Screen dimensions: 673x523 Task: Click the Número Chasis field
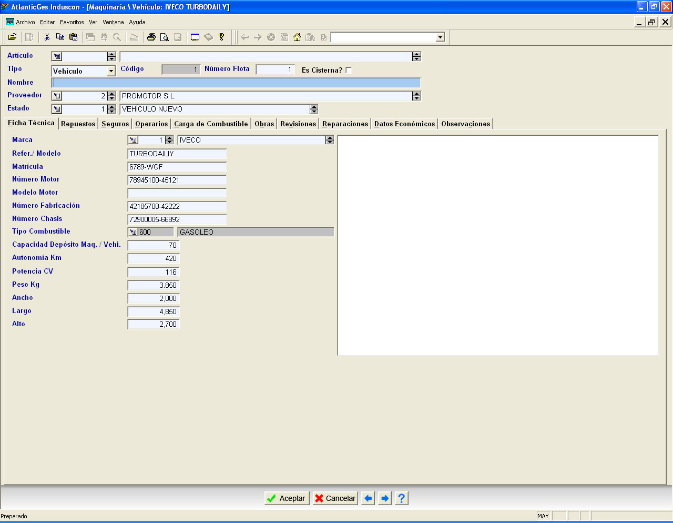pyautogui.click(x=177, y=219)
